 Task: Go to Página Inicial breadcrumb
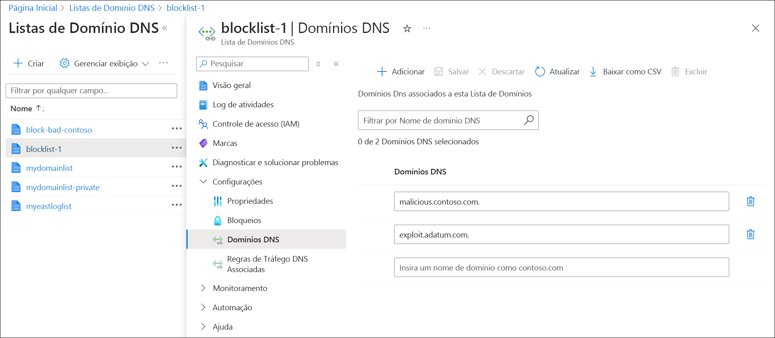(33, 8)
